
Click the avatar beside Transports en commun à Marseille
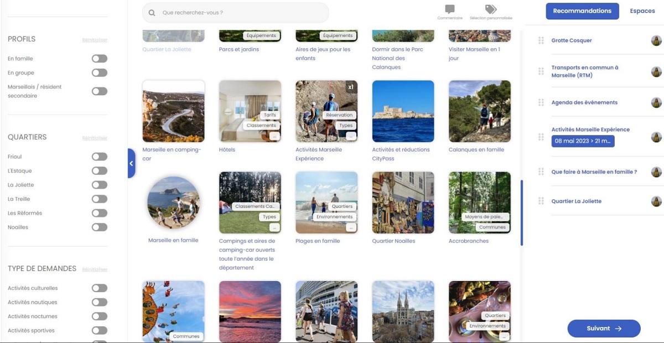click(x=656, y=72)
